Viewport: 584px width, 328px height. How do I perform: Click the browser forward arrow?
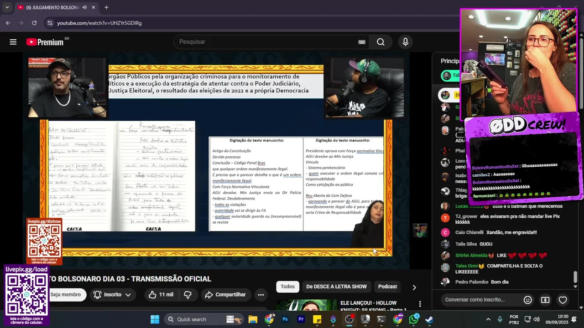(x=21, y=23)
